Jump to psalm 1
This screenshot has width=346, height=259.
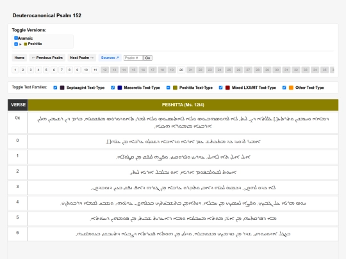click(x=15, y=70)
